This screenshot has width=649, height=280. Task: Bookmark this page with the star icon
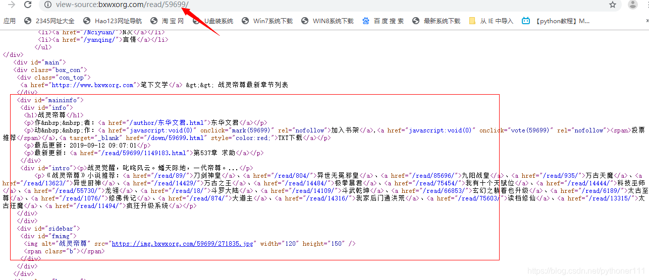pos(613,5)
